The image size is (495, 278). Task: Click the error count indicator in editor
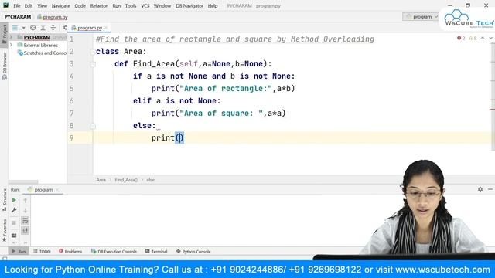coord(461,38)
